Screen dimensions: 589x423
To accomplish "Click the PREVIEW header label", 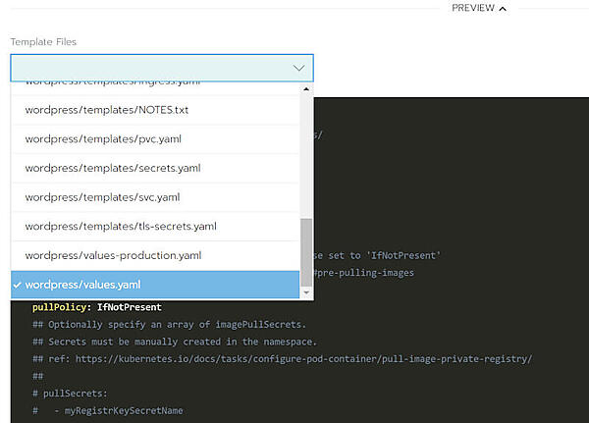I will pyautogui.click(x=473, y=9).
